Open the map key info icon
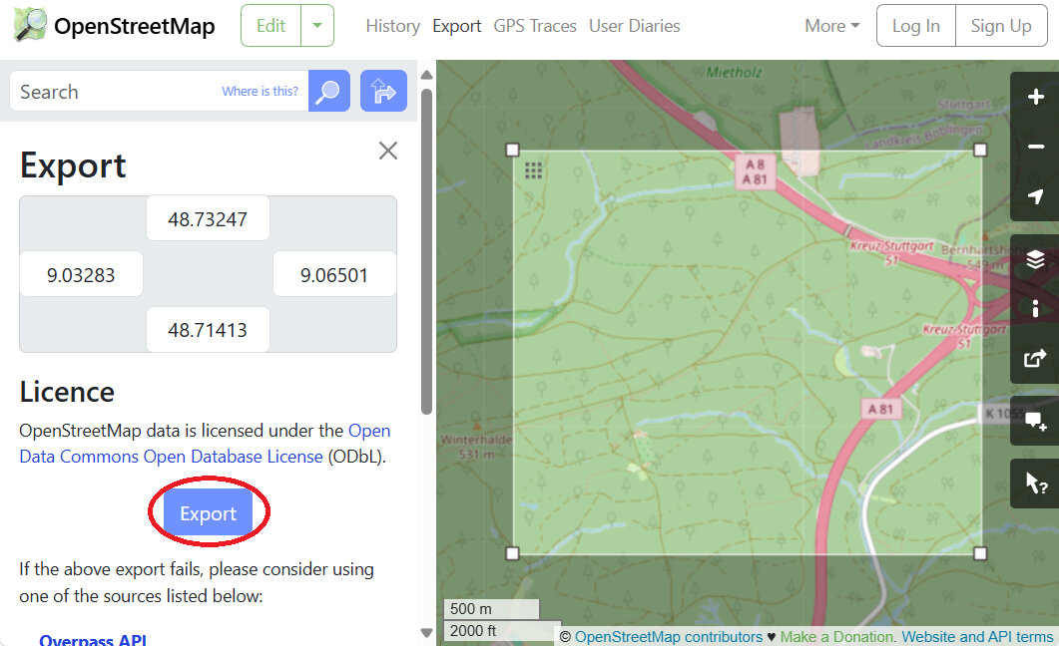 1035,308
